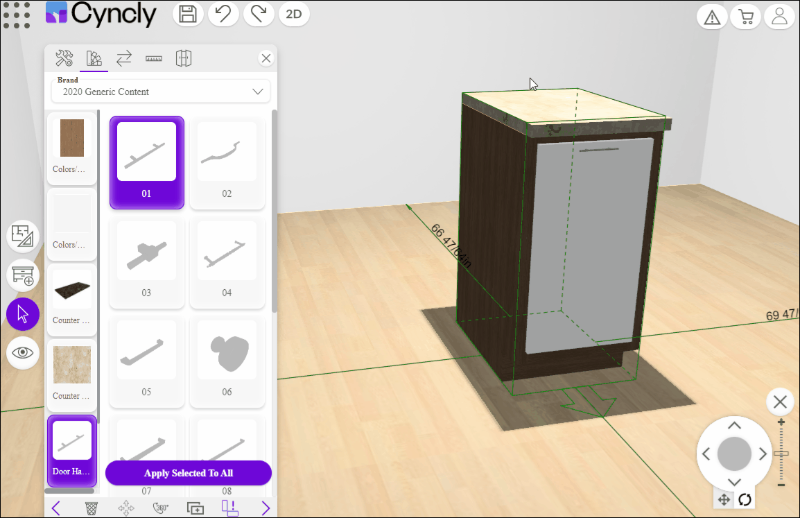Screen dimensions: 800x518
Task: Choose handle style 07
Action: pyautogui.click(x=147, y=440)
